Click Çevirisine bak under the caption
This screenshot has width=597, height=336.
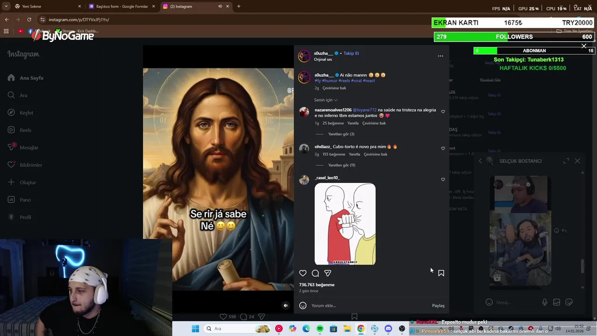click(x=334, y=88)
